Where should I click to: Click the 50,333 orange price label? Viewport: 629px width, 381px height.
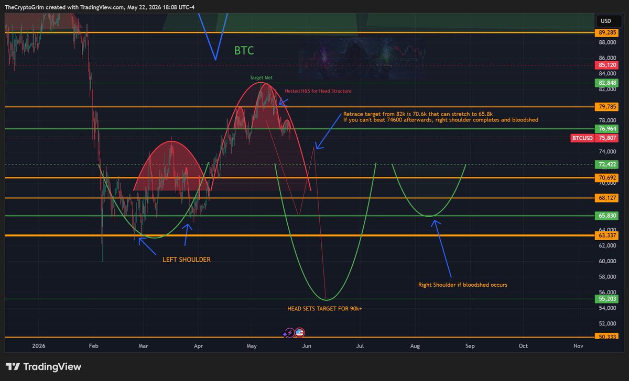click(x=608, y=337)
